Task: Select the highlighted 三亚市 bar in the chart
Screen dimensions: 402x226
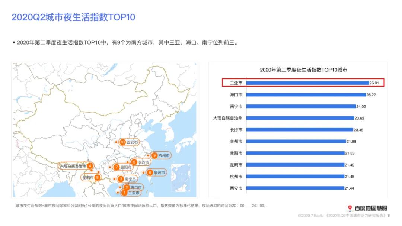Action: (x=307, y=83)
